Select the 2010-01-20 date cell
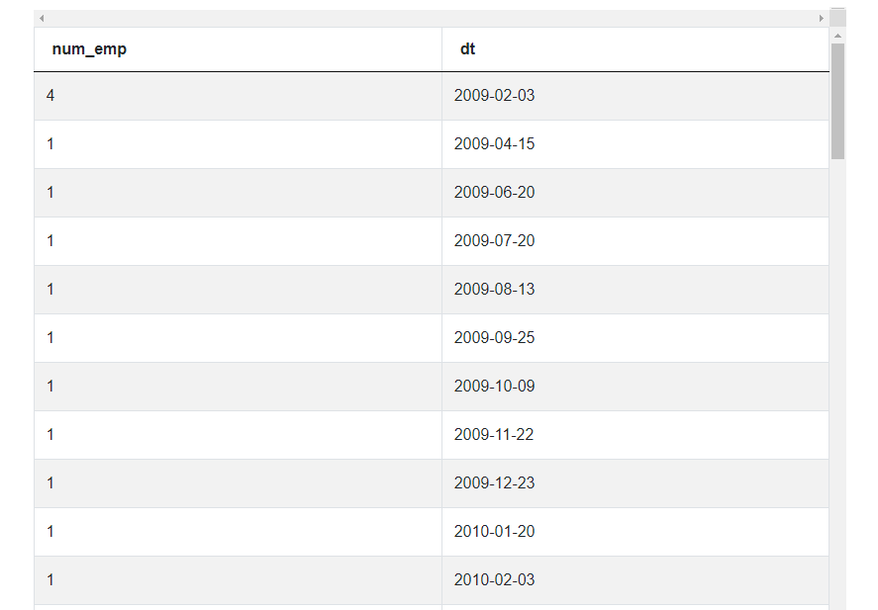The width and height of the screenshot is (878, 610). 494,532
